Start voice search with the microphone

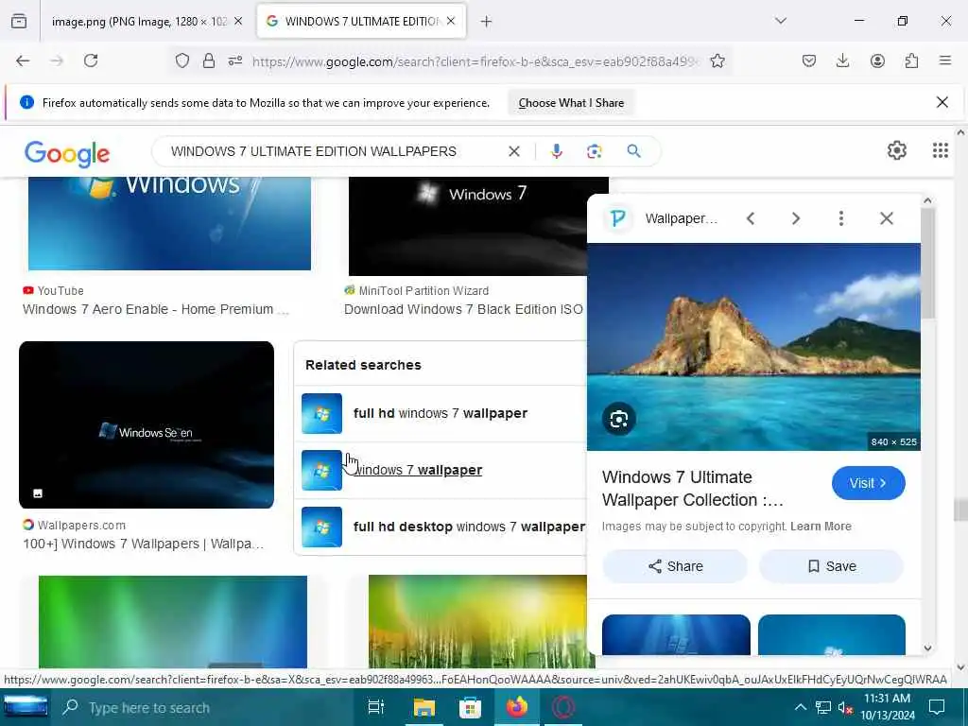pyautogui.click(x=556, y=151)
